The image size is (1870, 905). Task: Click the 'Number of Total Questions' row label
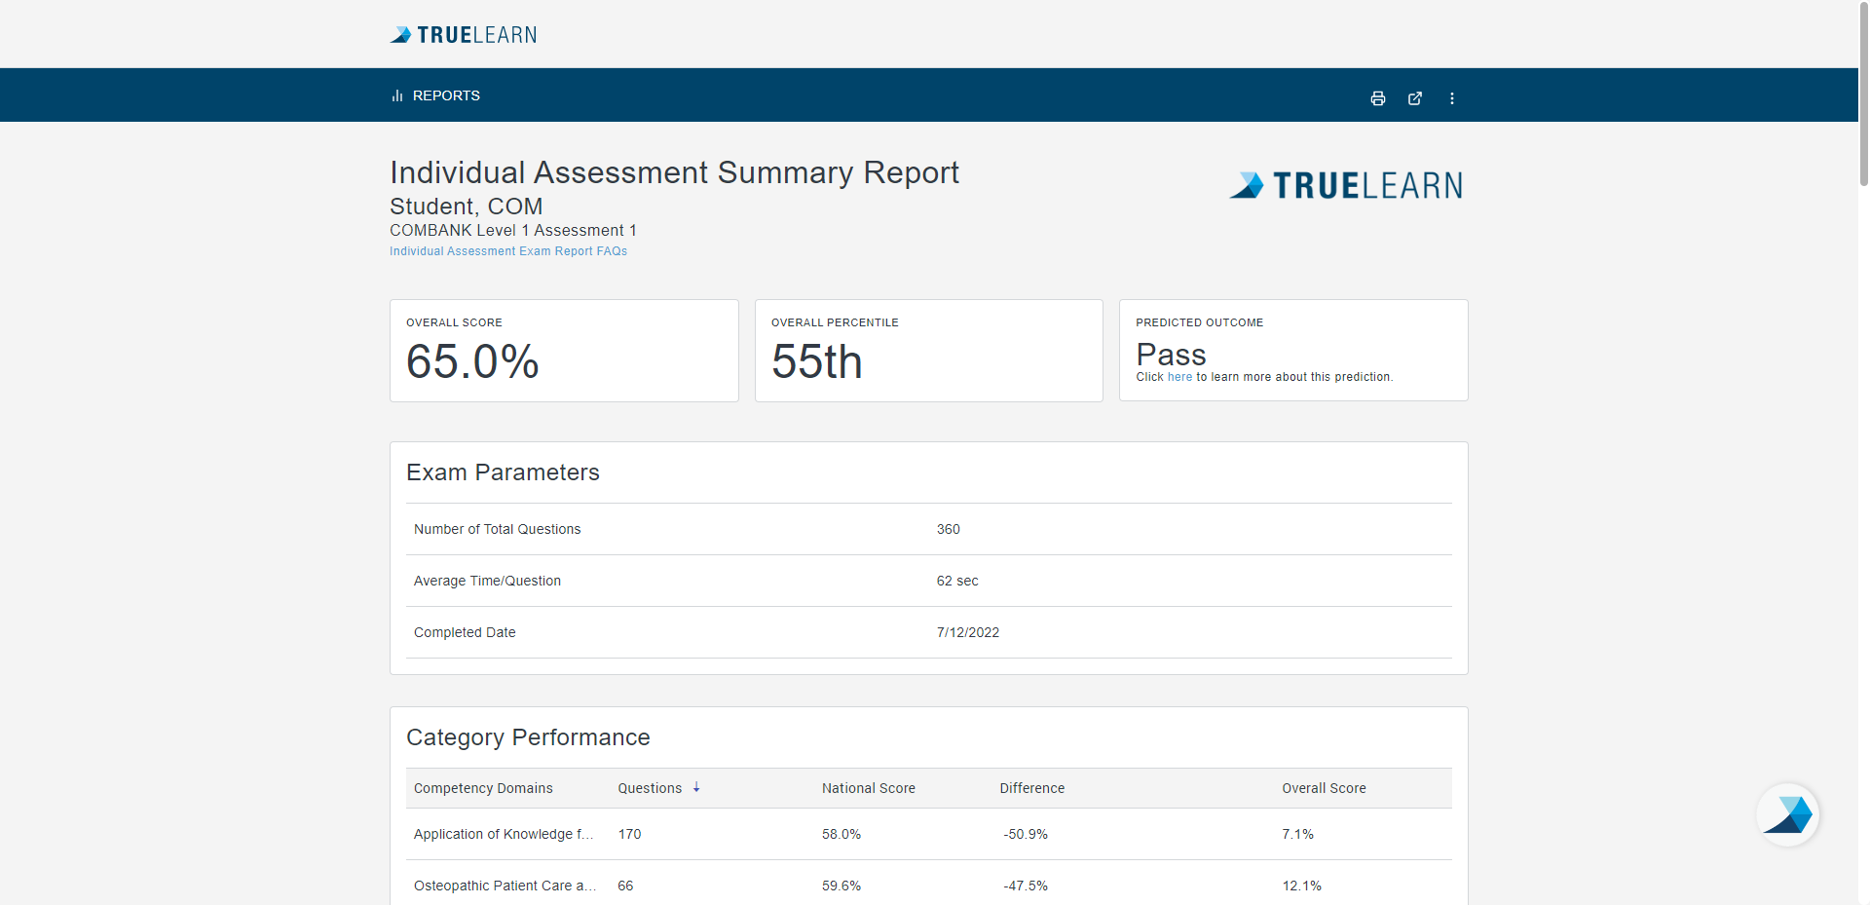tap(497, 529)
